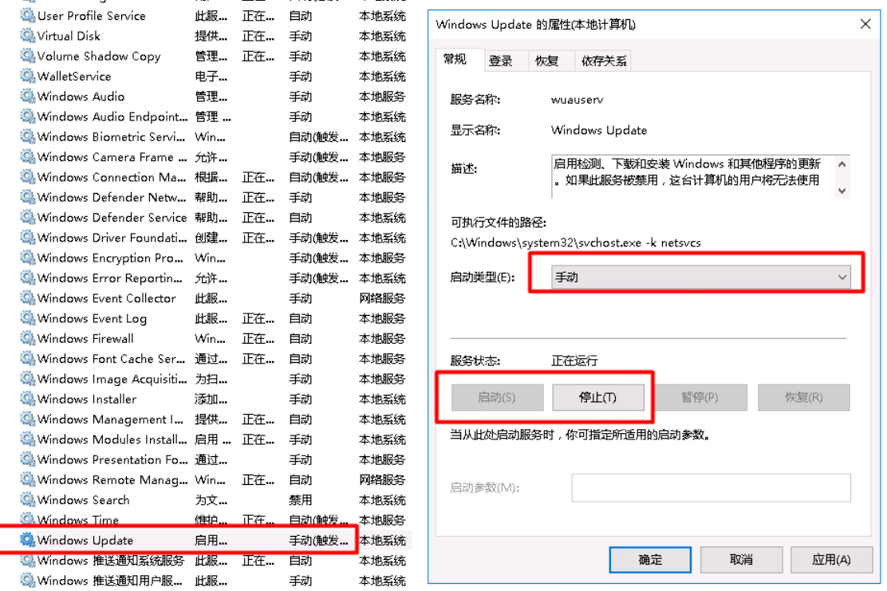
Task: Click the Windows Connection Manager service icon
Action: pyautogui.click(x=27, y=176)
